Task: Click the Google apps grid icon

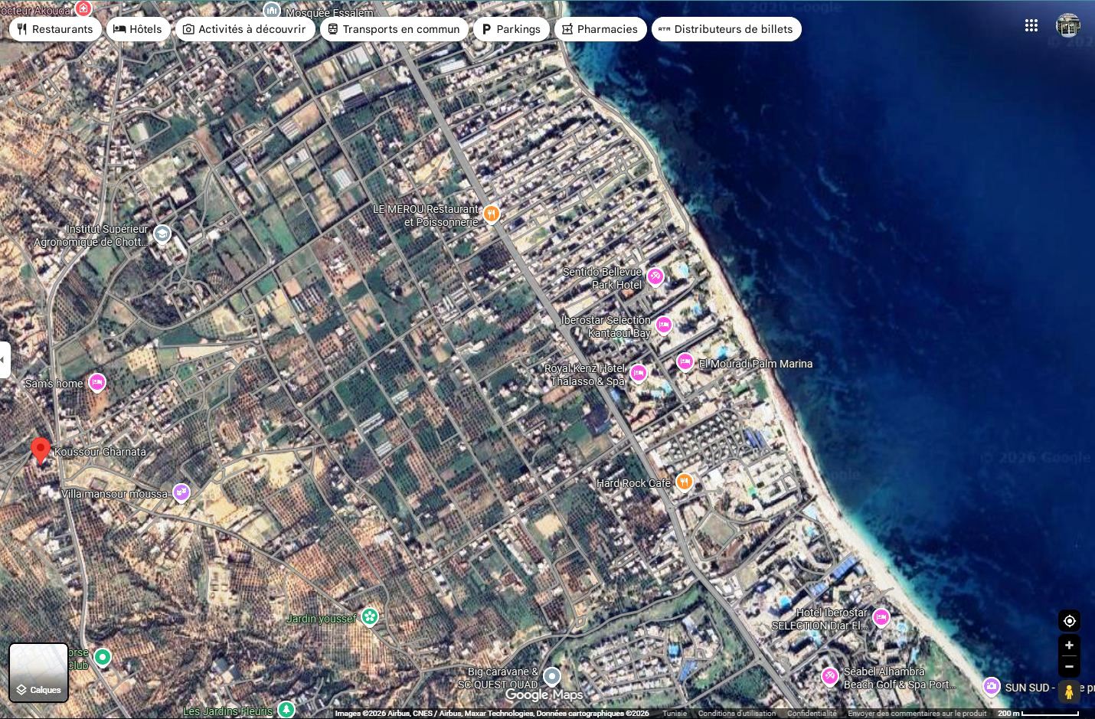Action: point(1031,26)
